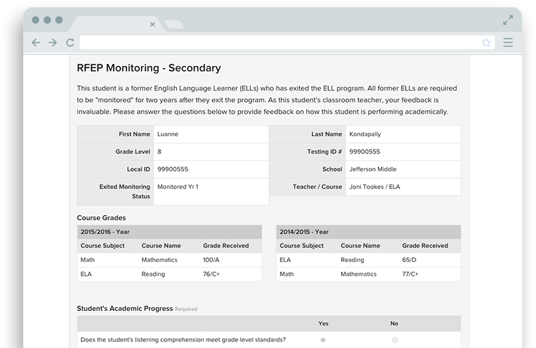Click the browser forward arrow

(52, 42)
